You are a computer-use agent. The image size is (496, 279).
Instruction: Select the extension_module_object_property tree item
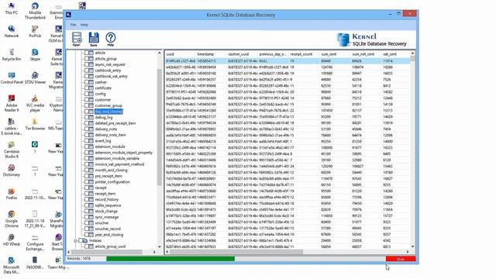[x=124, y=153]
